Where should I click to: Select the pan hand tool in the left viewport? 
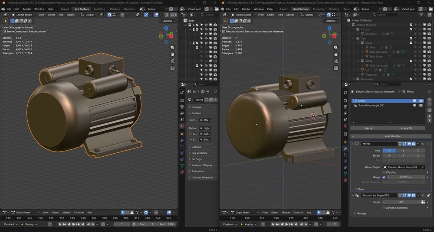172,54
